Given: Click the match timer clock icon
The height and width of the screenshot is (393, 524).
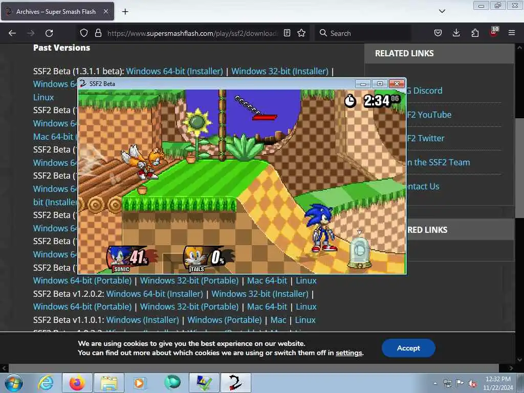Looking at the screenshot, I should [350, 101].
